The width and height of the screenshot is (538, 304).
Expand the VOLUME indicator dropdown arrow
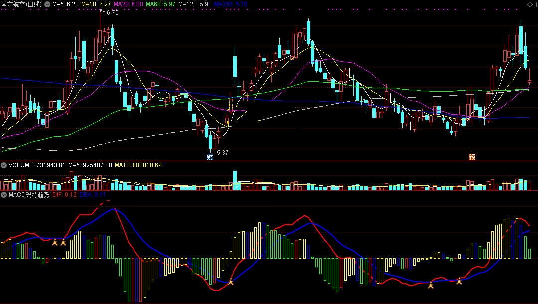[x=4, y=165]
